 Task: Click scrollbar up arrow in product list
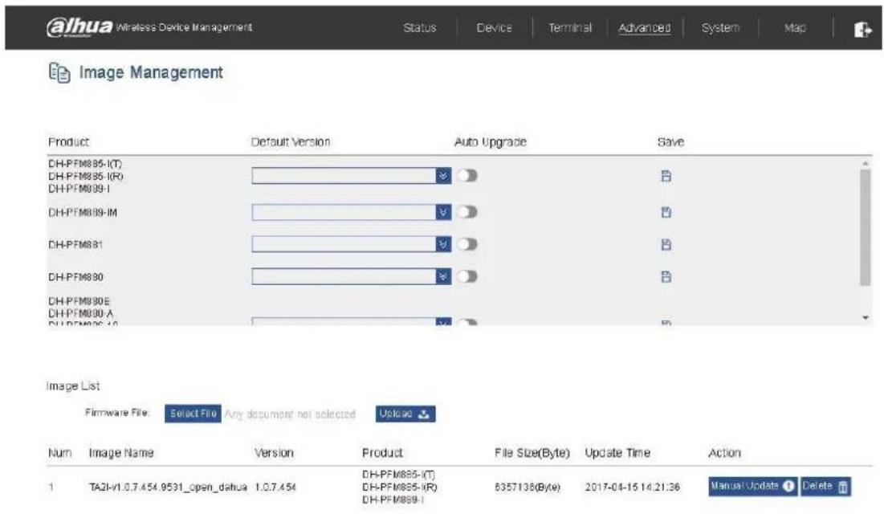[866, 163]
